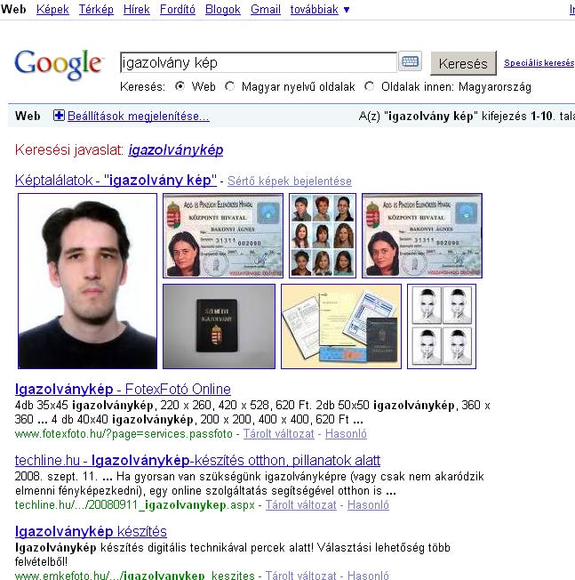
Task: Go to Térkép in top navigation
Action: [x=96, y=9]
